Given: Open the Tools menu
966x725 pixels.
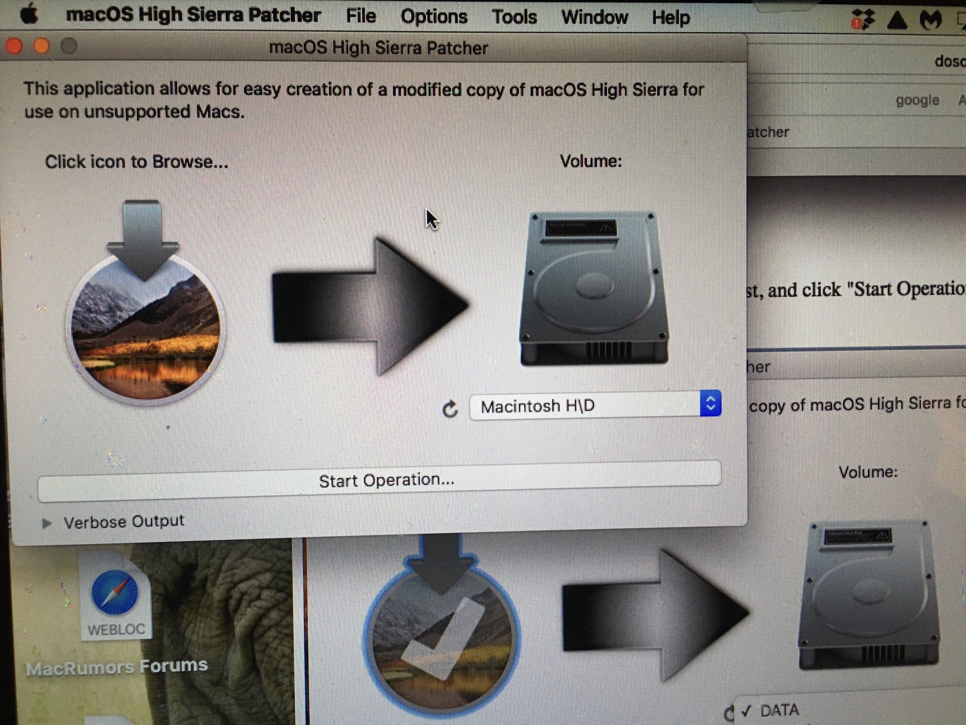Looking at the screenshot, I should (514, 17).
